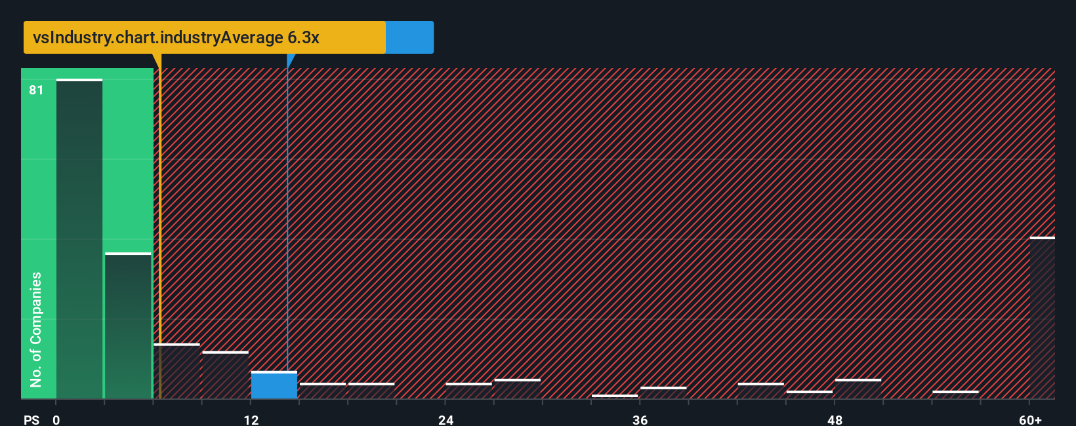Click the 'PS' axis label

[31, 419]
